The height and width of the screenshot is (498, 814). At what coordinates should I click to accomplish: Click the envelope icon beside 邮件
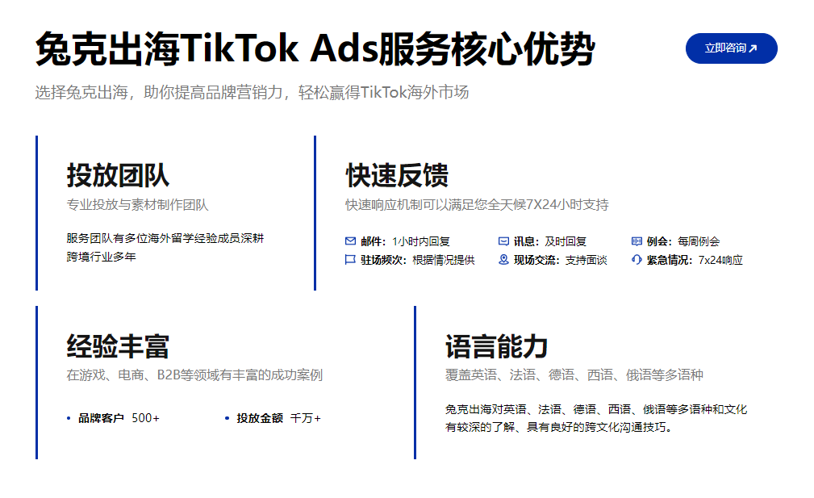(x=350, y=241)
